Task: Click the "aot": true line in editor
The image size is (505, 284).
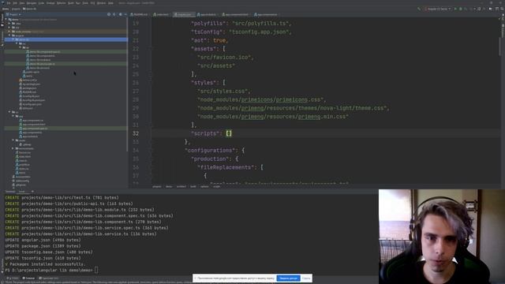Action: (210, 40)
